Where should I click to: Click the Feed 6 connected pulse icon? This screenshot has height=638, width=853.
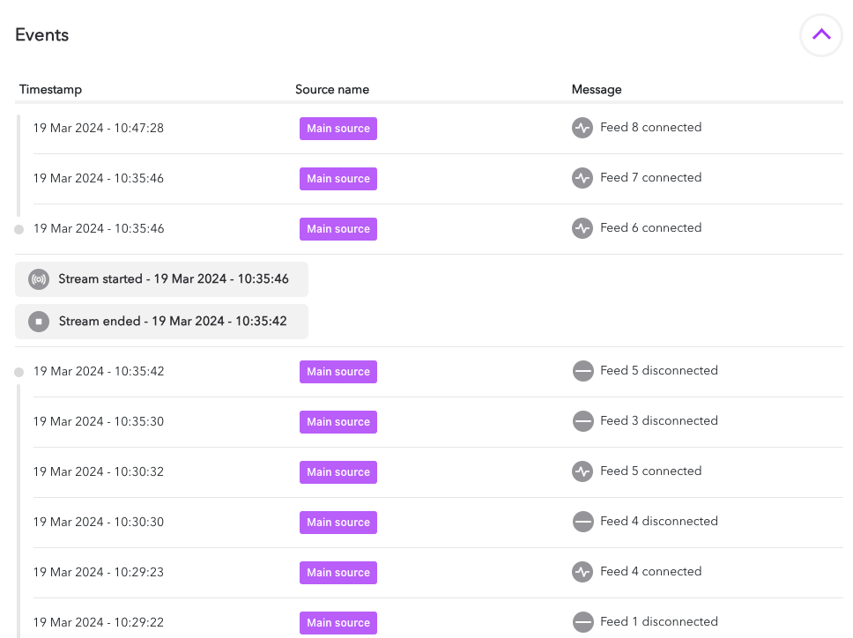(582, 228)
